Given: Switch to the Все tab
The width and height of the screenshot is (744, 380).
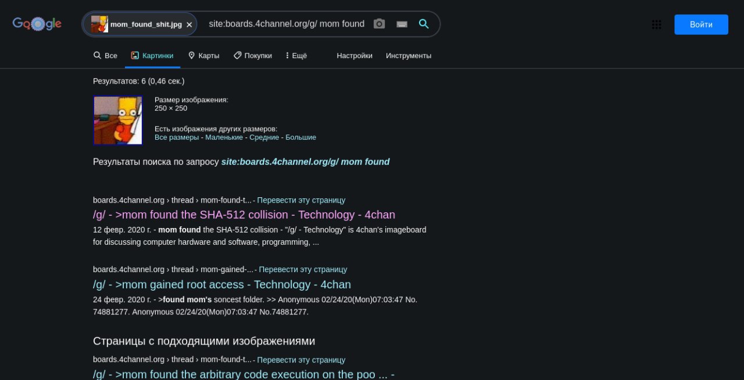Looking at the screenshot, I should 105,56.
